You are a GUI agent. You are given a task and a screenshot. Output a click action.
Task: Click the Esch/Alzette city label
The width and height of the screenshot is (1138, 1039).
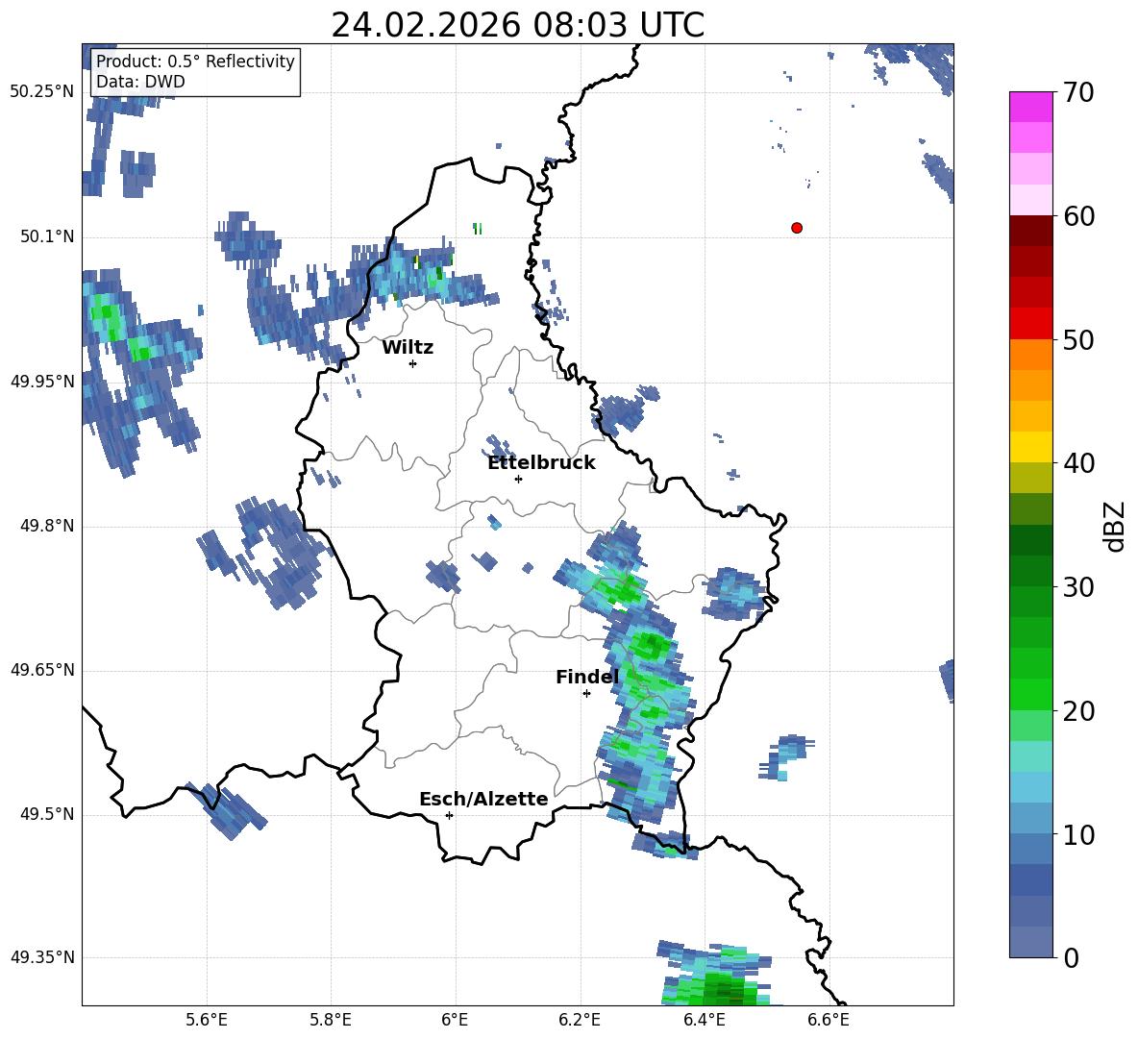tap(483, 800)
